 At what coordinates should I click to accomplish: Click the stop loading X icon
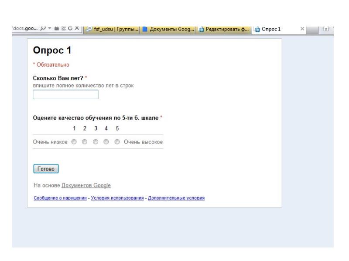click(77, 28)
